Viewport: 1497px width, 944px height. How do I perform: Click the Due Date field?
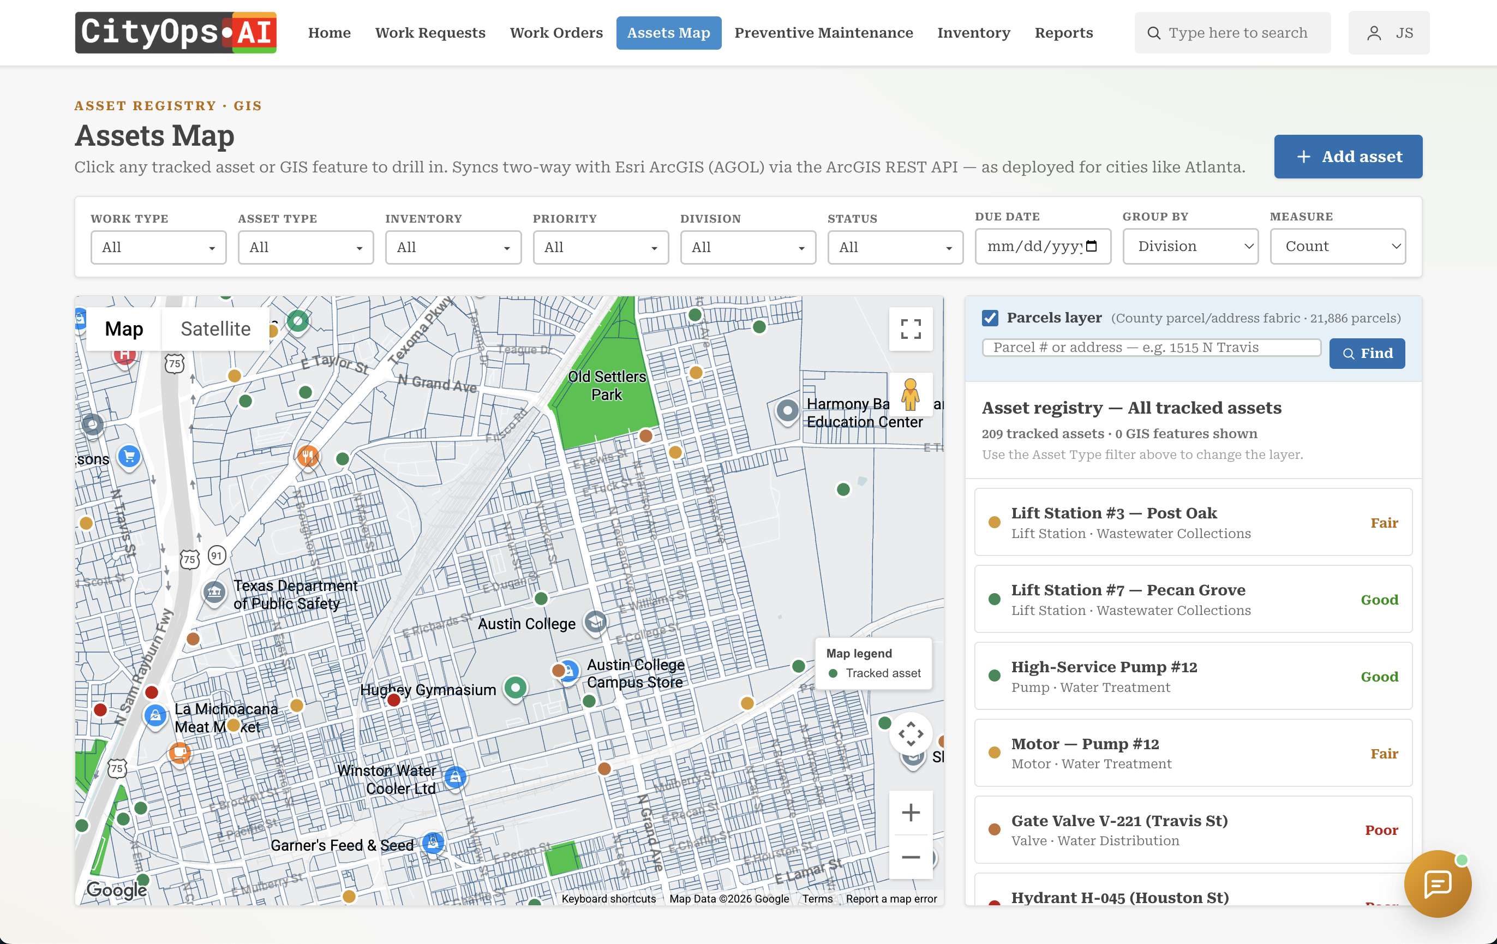click(x=1043, y=246)
